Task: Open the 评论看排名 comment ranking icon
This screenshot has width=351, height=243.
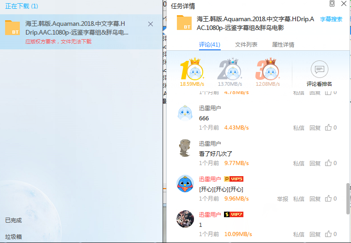Action: pyautogui.click(x=319, y=70)
